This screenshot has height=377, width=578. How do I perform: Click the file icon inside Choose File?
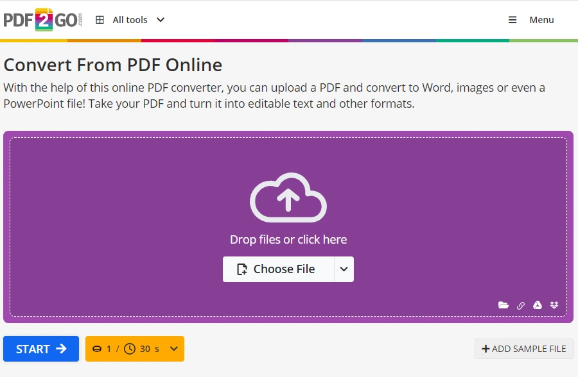242,269
